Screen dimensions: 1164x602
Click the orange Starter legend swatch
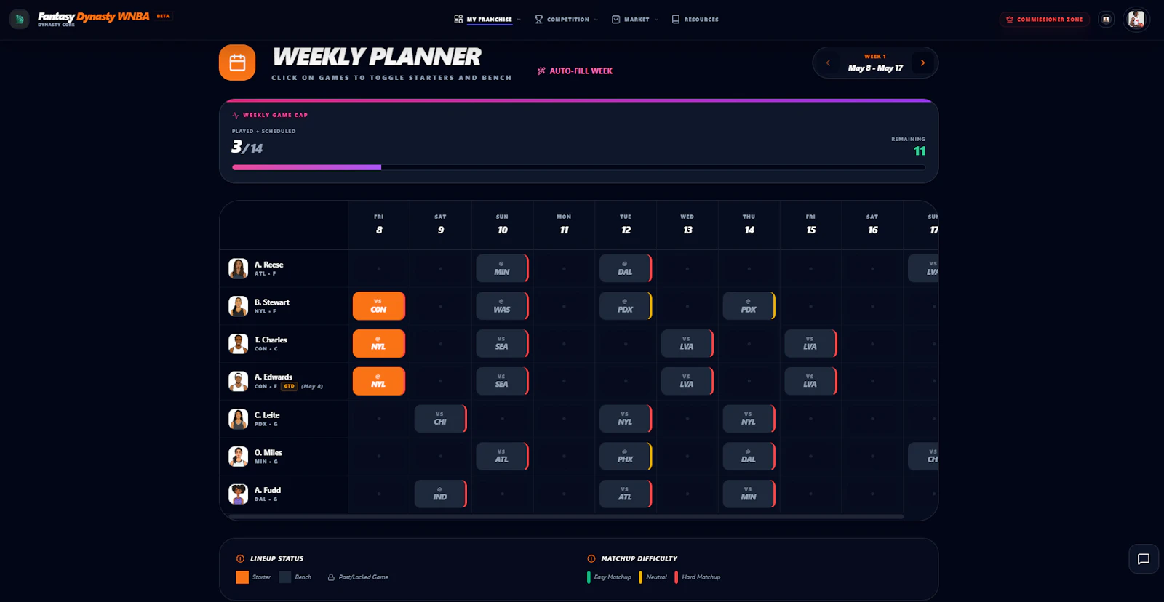[242, 577]
